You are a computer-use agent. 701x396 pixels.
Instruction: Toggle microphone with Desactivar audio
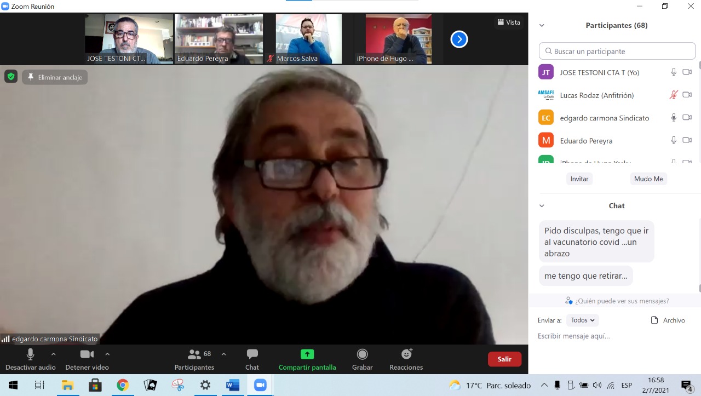pos(30,359)
